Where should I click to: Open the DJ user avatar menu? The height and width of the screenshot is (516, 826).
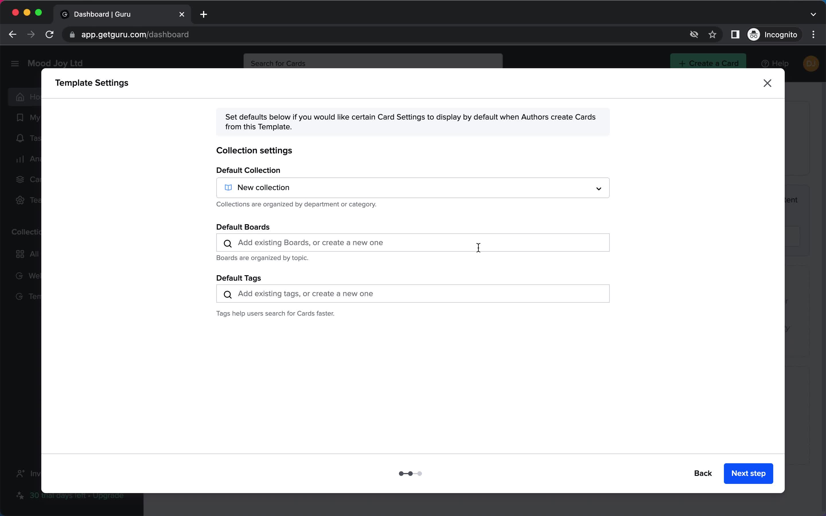pos(811,63)
